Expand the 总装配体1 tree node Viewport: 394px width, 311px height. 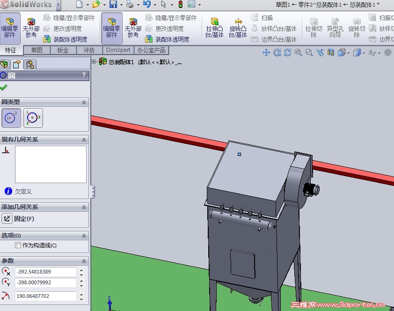click(94, 61)
